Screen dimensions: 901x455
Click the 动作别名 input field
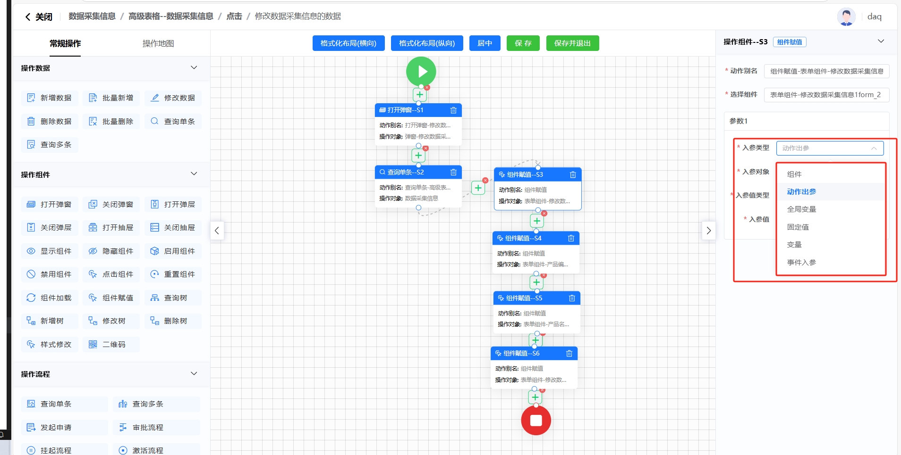[x=826, y=71]
